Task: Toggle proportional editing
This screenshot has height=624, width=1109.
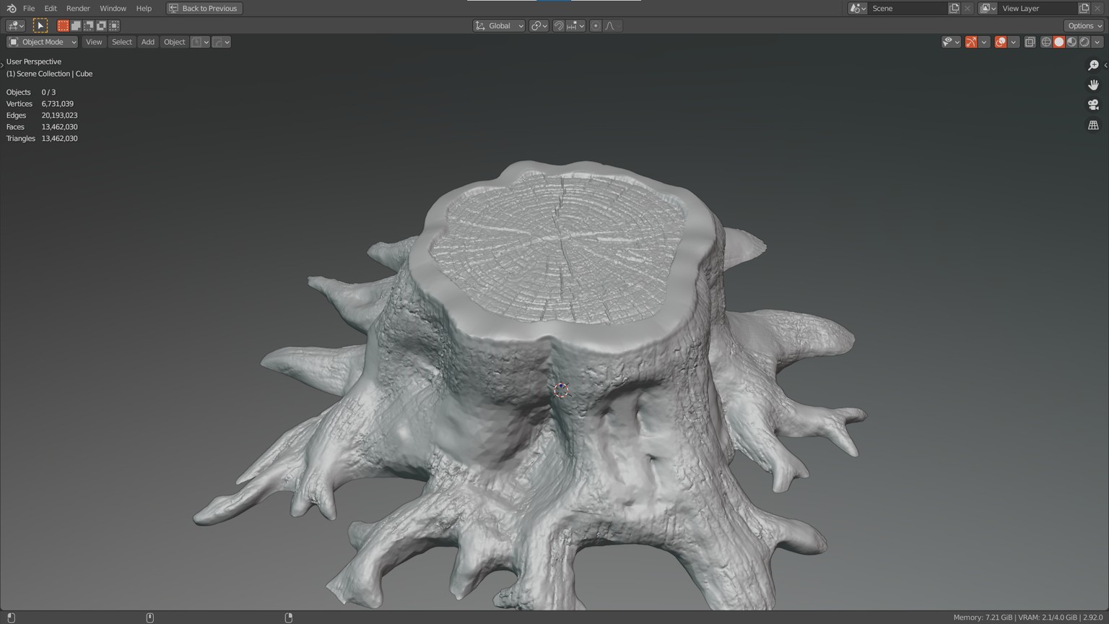Action: (x=596, y=25)
